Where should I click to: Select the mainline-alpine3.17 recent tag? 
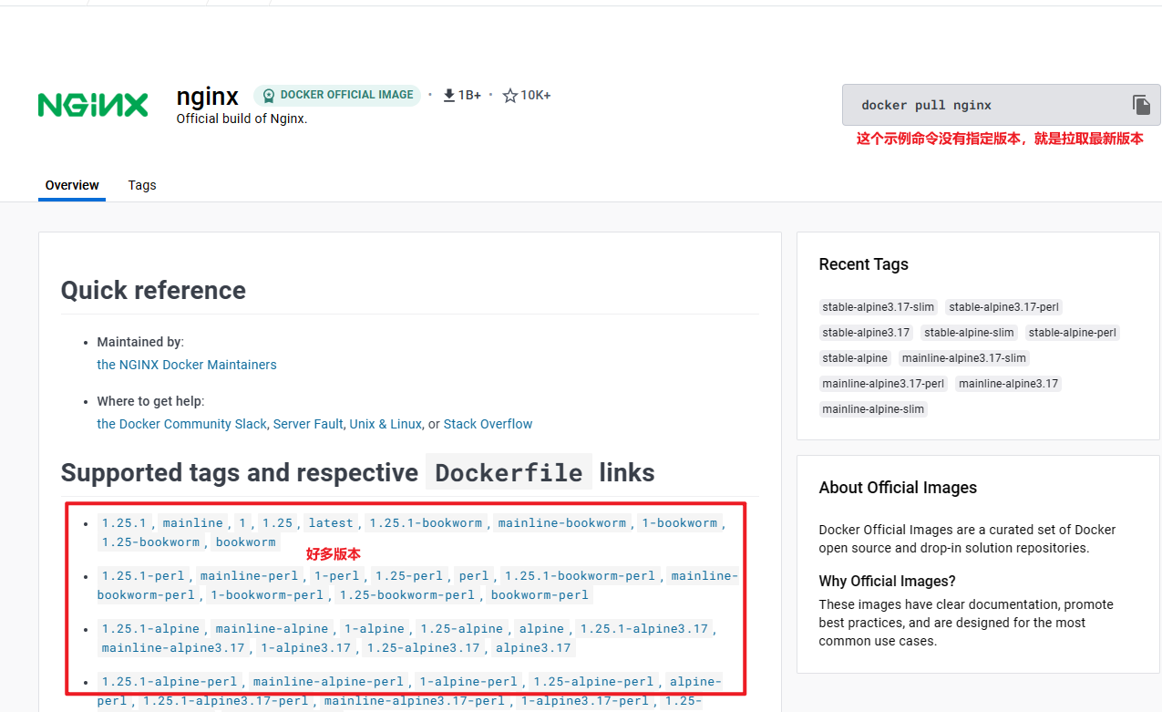[1009, 384]
